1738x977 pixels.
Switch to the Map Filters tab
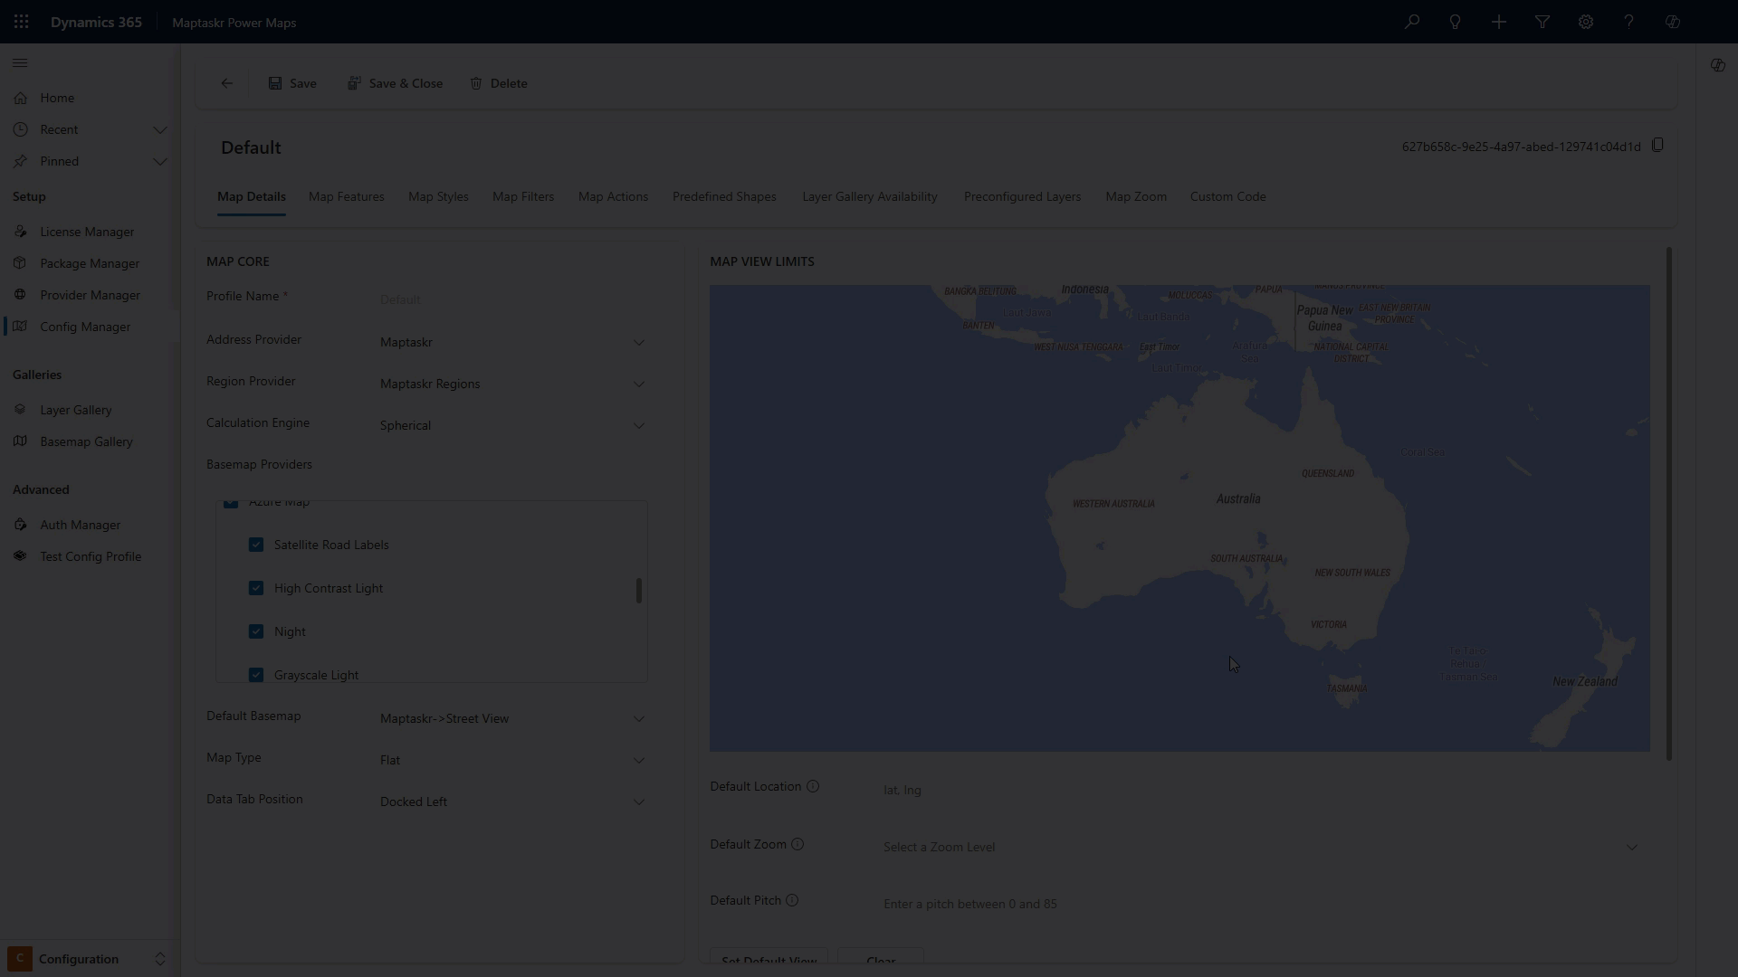tap(523, 196)
